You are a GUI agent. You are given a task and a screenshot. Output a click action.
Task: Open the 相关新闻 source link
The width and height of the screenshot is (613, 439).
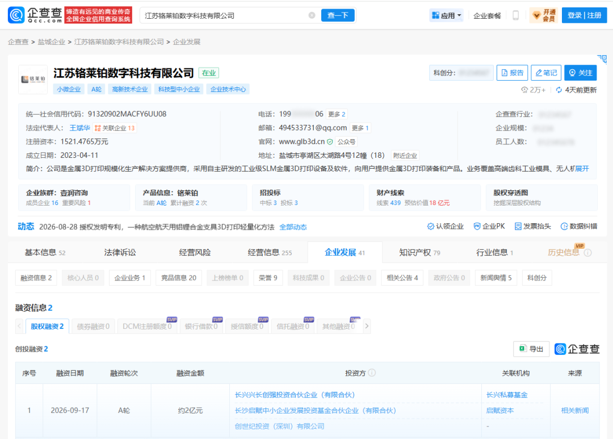click(574, 411)
